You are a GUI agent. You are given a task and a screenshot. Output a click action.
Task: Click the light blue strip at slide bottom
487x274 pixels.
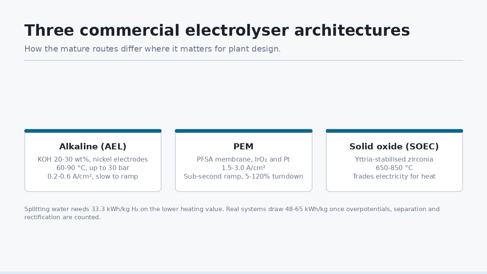(243, 273)
